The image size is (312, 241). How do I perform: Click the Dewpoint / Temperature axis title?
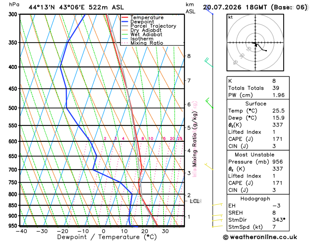pyautogui.click(x=107, y=237)
